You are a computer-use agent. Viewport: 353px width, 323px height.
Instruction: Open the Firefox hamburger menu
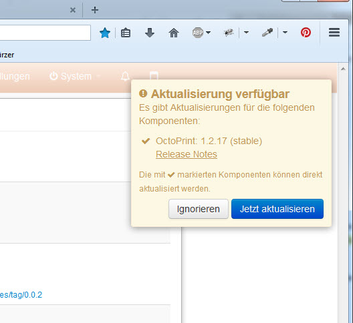(x=334, y=33)
